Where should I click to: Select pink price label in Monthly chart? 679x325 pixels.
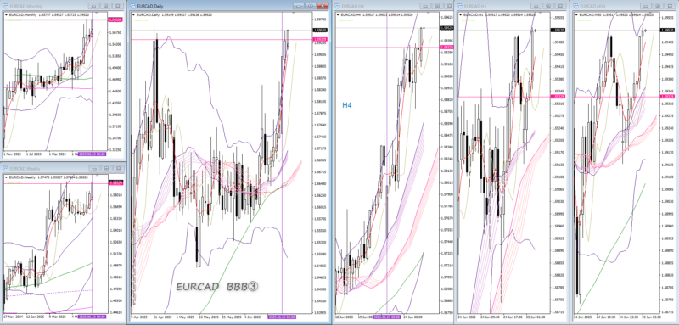click(115, 20)
